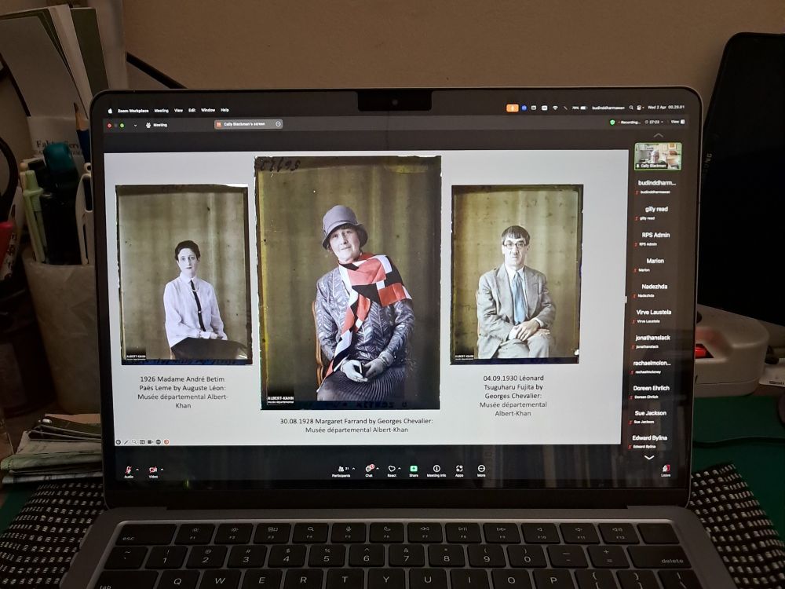This screenshot has width=785, height=589.
Task: Click the slide's pen annotation tool
Action: point(126,442)
